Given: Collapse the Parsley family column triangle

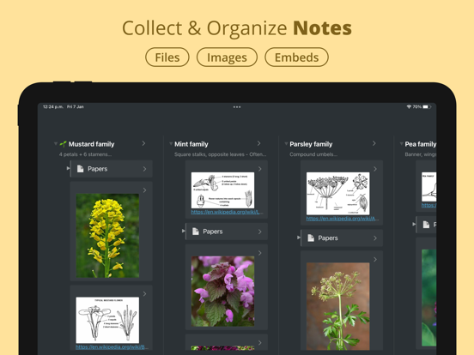Looking at the screenshot, I should 286,144.
